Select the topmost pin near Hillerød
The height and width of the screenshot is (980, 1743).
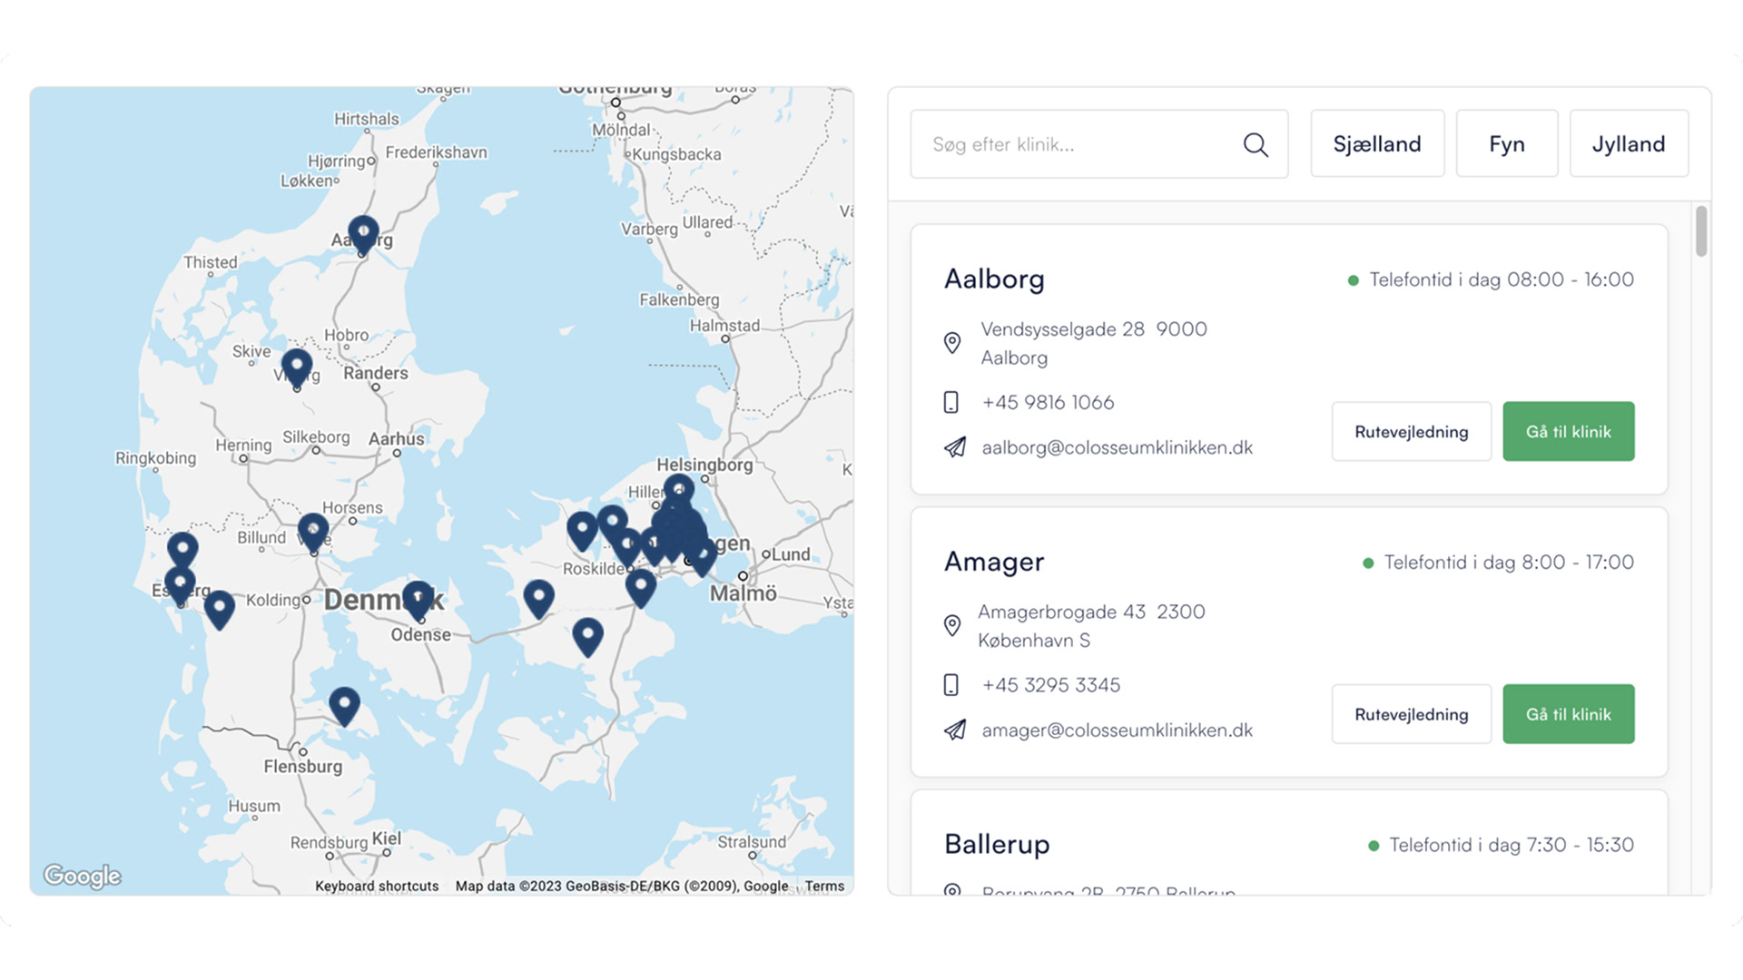pyautogui.click(x=678, y=491)
